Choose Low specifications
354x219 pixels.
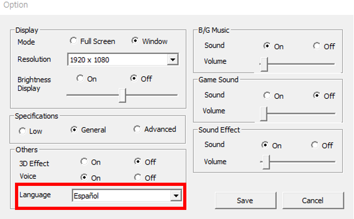22,130
